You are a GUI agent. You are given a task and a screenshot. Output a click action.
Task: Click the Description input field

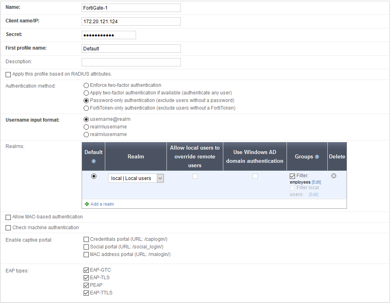[131, 62]
